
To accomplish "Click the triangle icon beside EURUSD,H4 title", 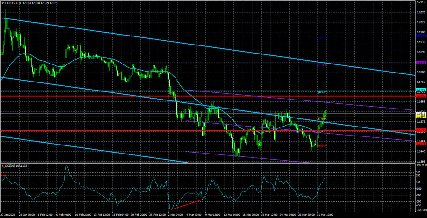I will (x=2, y=3).
